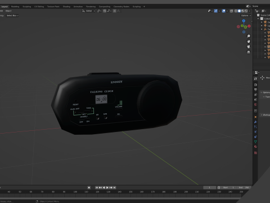Open the World properties tab

[255, 104]
